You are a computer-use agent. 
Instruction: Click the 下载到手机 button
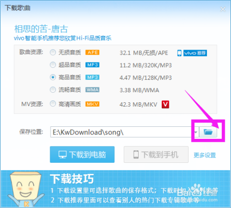pyautogui.click(x=156, y=155)
